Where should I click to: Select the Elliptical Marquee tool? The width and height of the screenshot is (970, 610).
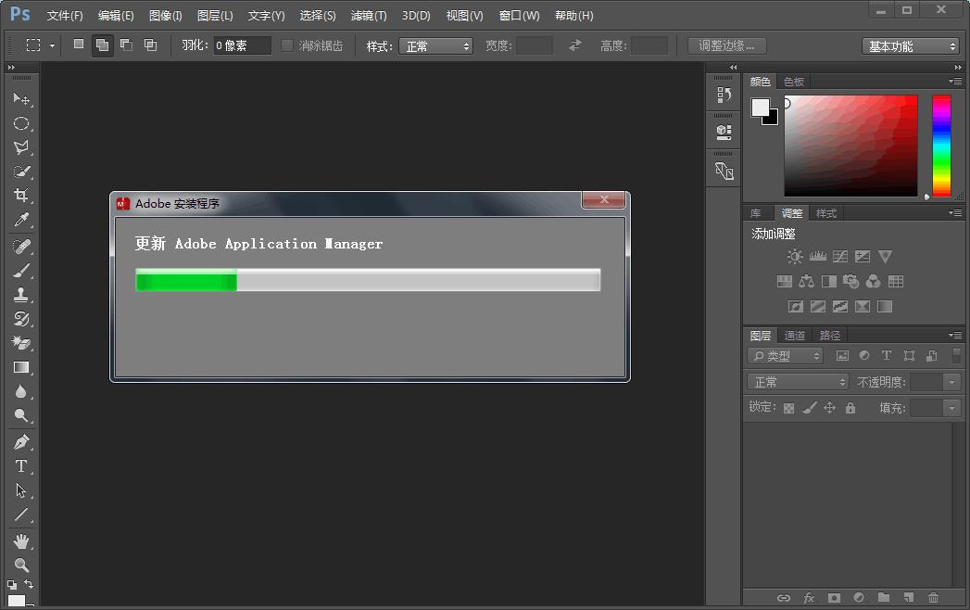[x=21, y=123]
